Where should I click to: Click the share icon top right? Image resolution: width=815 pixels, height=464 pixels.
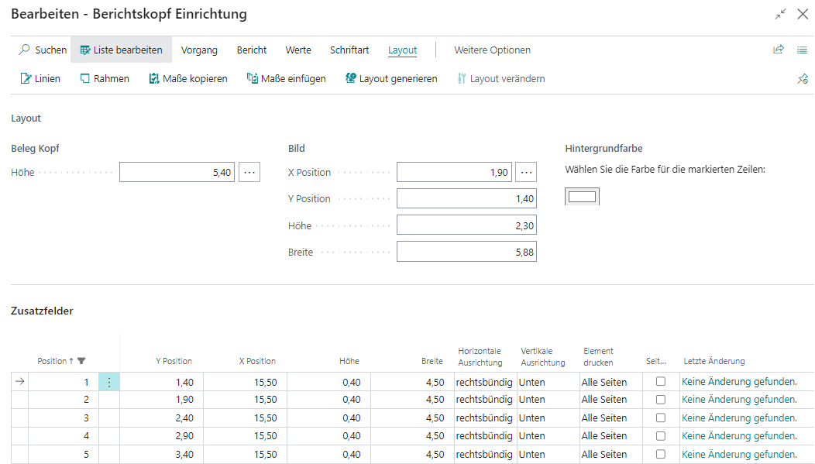[x=778, y=49]
